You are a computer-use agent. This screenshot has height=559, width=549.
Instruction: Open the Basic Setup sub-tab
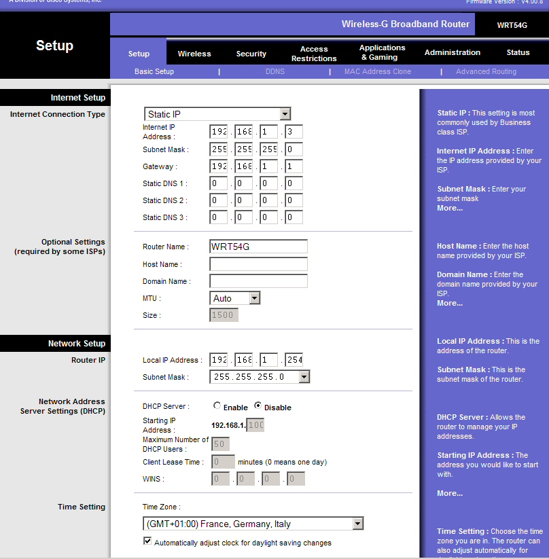click(x=154, y=71)
